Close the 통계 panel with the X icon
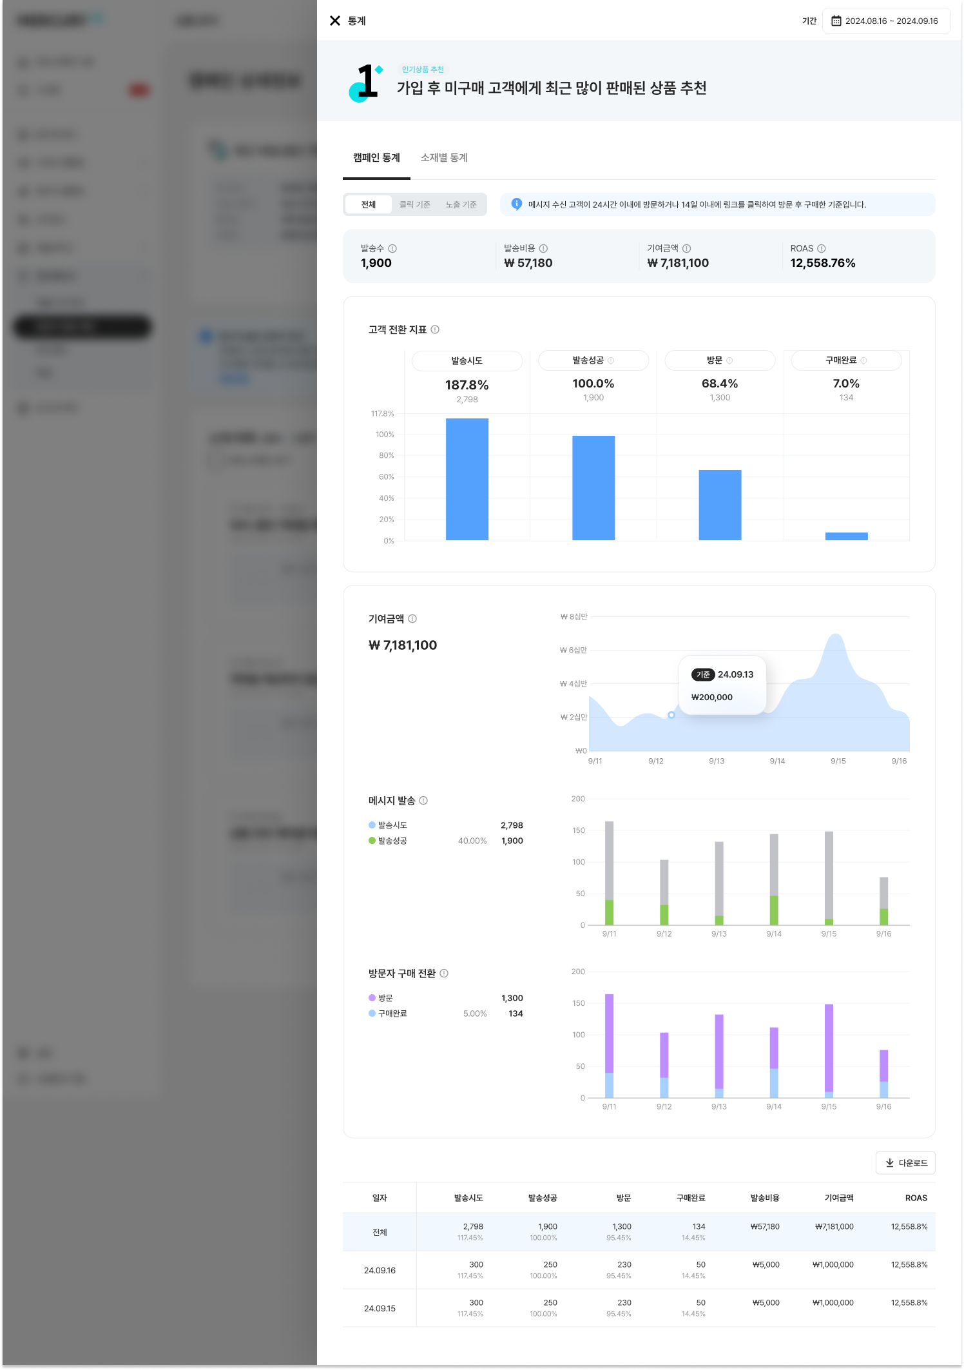This screenshot has height=1370, width=964. click(334, 21)
